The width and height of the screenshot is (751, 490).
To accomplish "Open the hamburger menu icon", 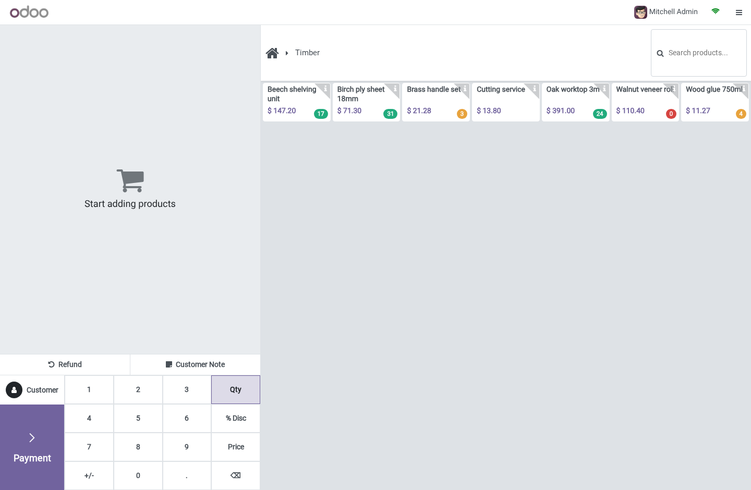I will pyautogui.click(x=739, y=13).
